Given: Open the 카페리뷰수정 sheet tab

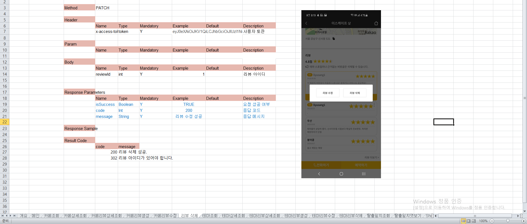Looking at the screenshot, I should click(x=165, y=216).
